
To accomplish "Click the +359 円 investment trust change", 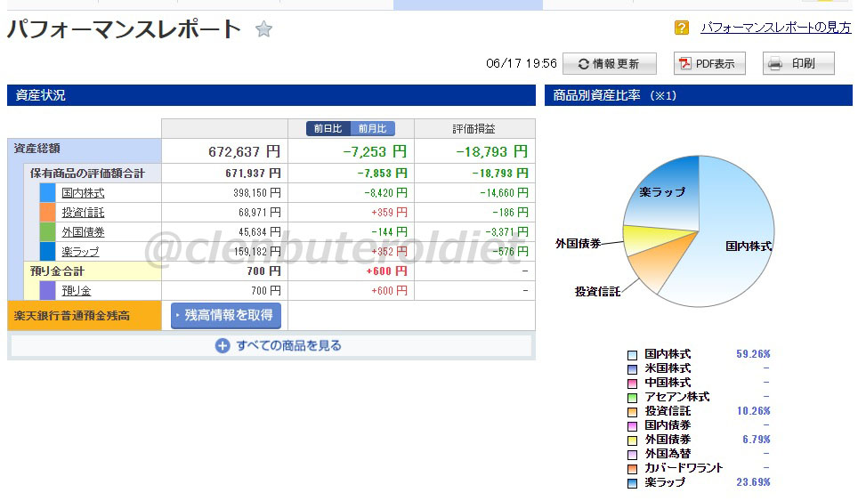I will click(x=390, y=212).
